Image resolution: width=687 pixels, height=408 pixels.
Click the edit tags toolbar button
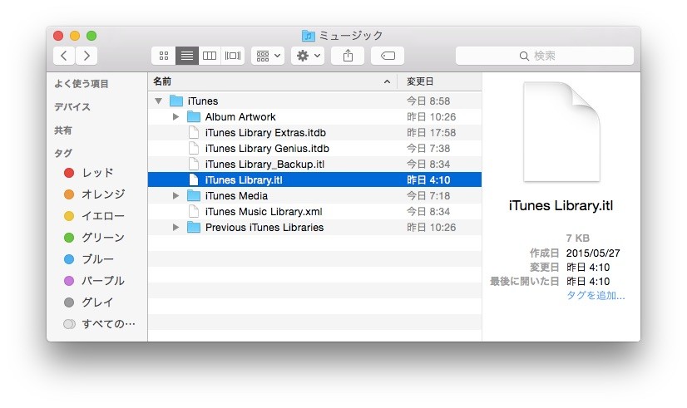click(x=388, y=56)
